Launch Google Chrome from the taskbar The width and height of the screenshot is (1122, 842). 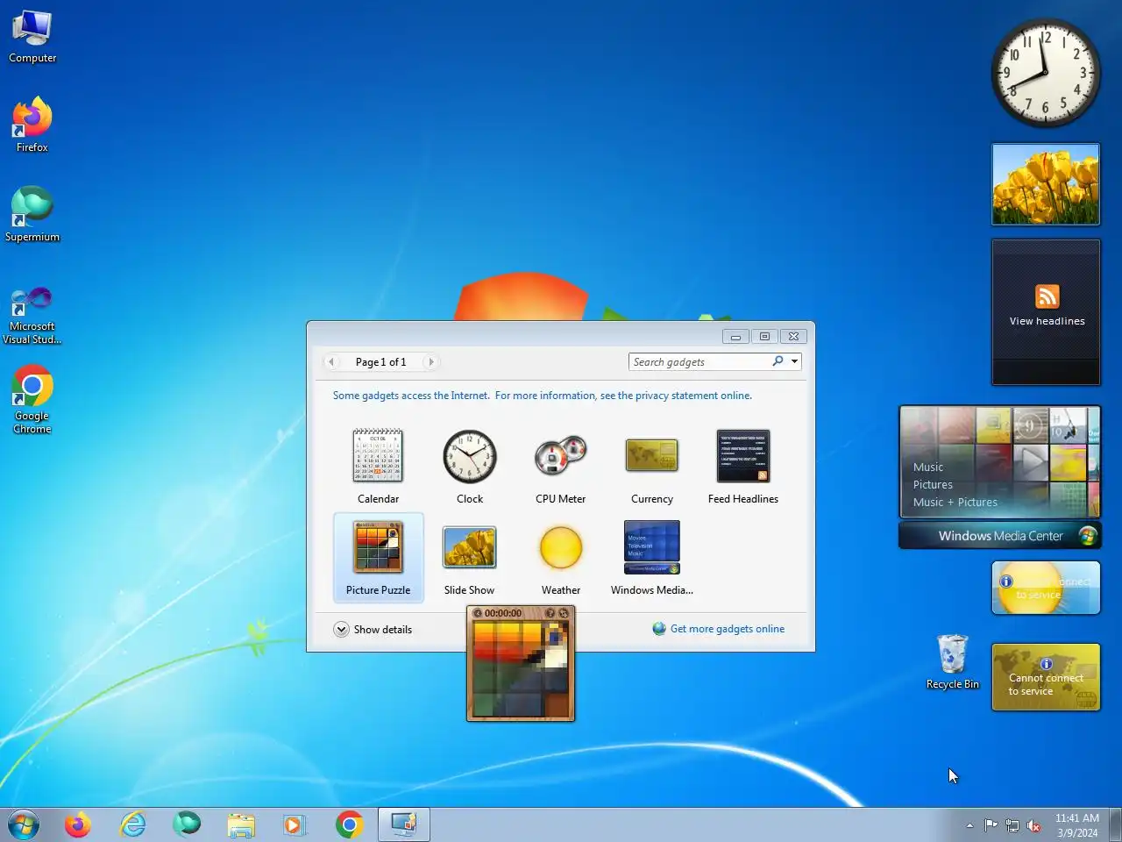[350, 824]
